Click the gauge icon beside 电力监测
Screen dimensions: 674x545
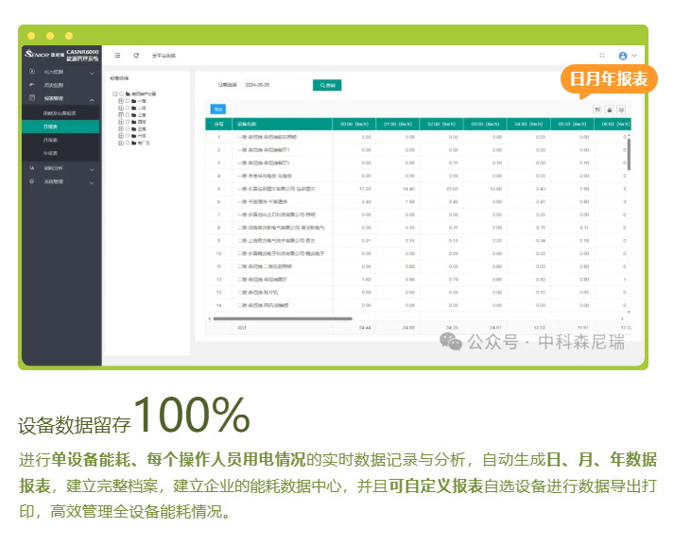32,72
